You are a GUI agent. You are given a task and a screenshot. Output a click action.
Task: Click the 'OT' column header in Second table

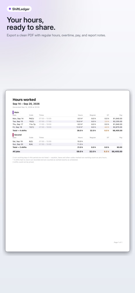point(108,137)
